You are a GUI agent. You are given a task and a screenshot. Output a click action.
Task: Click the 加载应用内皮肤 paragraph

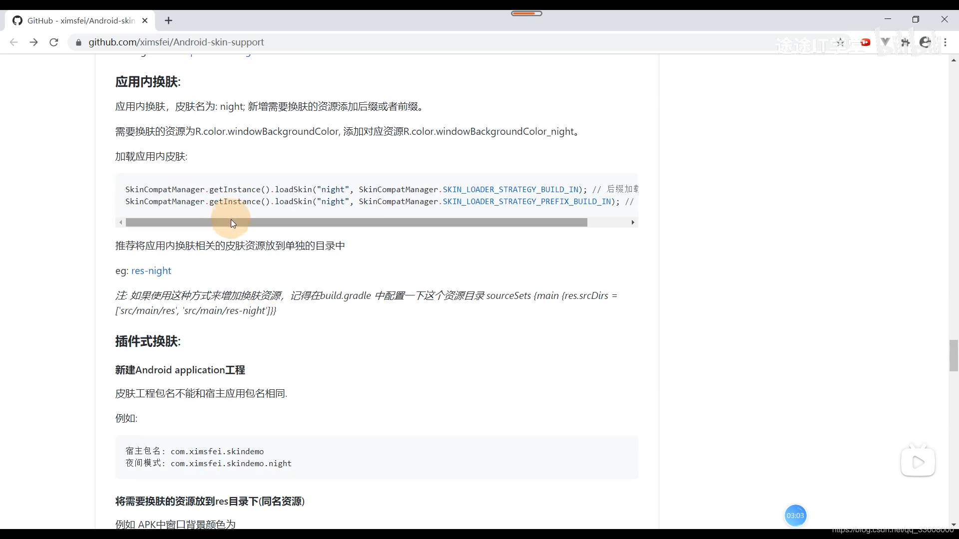click(x=151, y=156)
